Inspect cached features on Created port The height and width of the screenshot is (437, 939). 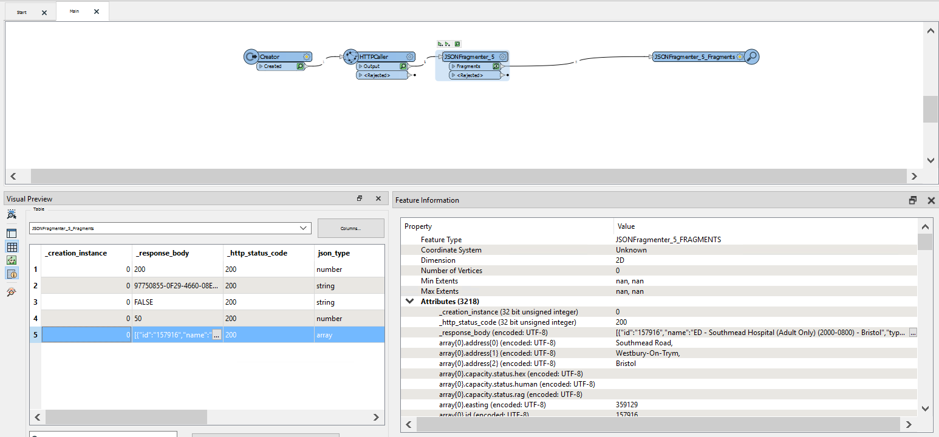tap(300, 66)
